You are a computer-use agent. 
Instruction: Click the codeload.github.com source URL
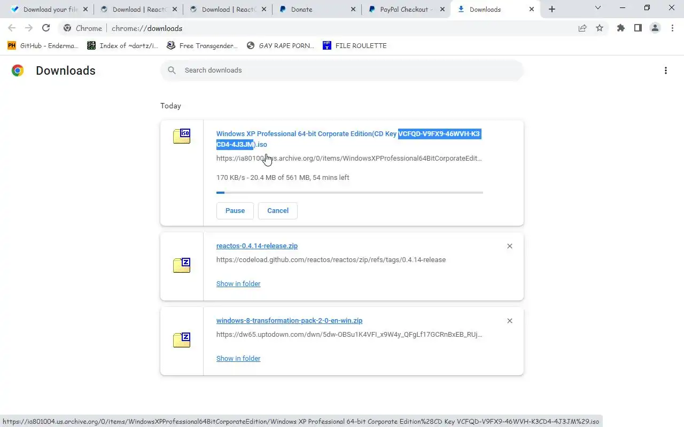point(331,260)
